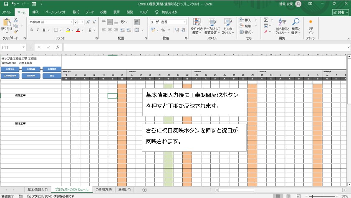Expand the borders dropdown arrow

(x=61, y=30)
